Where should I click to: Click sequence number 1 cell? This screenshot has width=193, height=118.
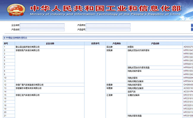pyautogui.click(x=9, y=47)
